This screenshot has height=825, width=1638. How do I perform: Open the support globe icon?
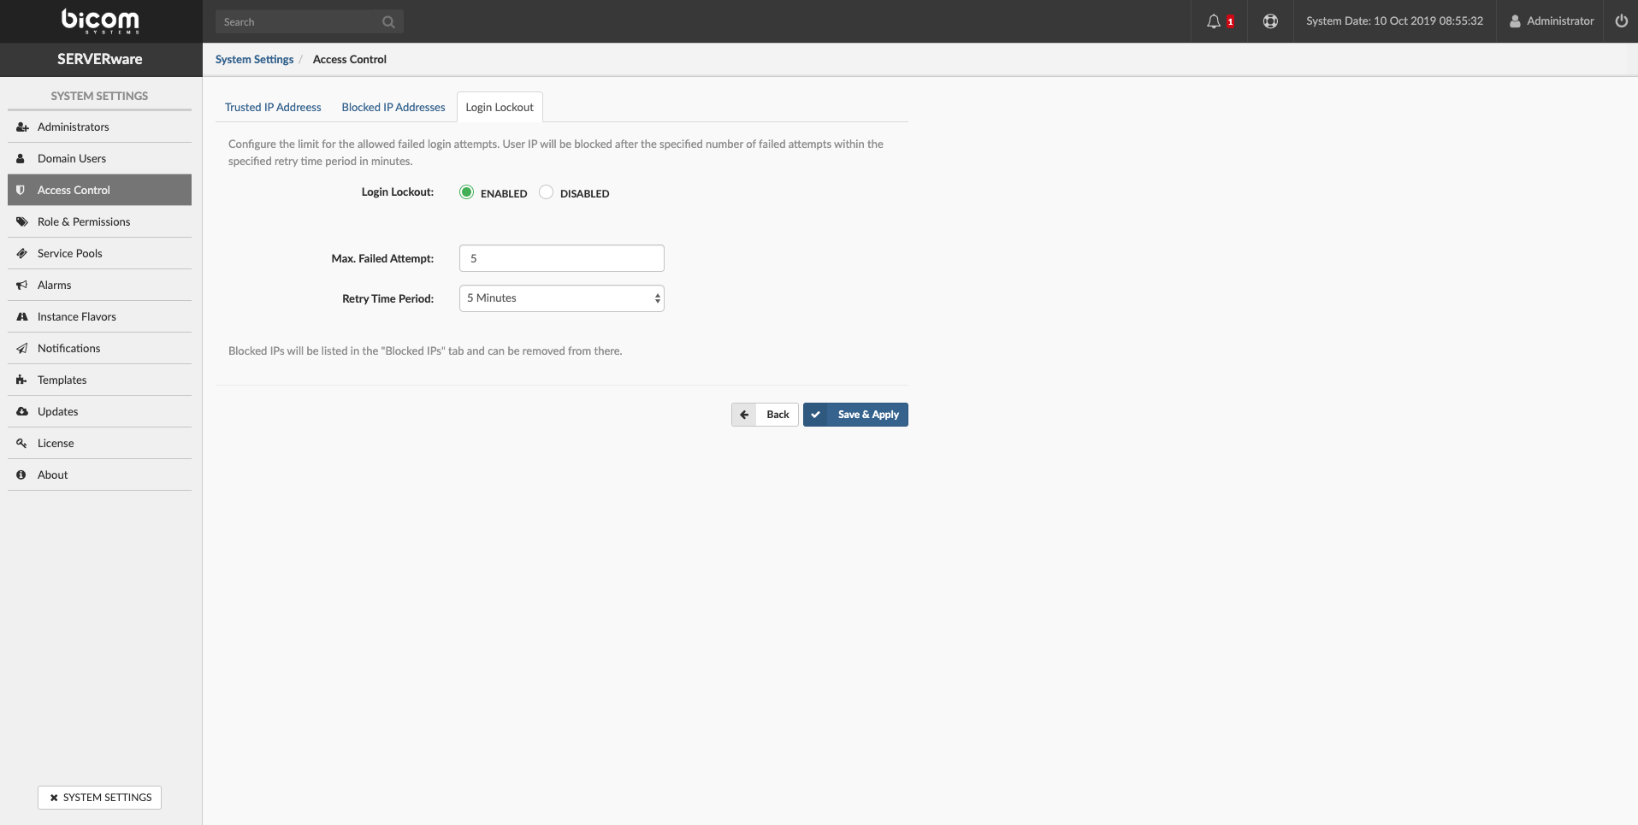pyautogui.click(x=1271, y=21)
